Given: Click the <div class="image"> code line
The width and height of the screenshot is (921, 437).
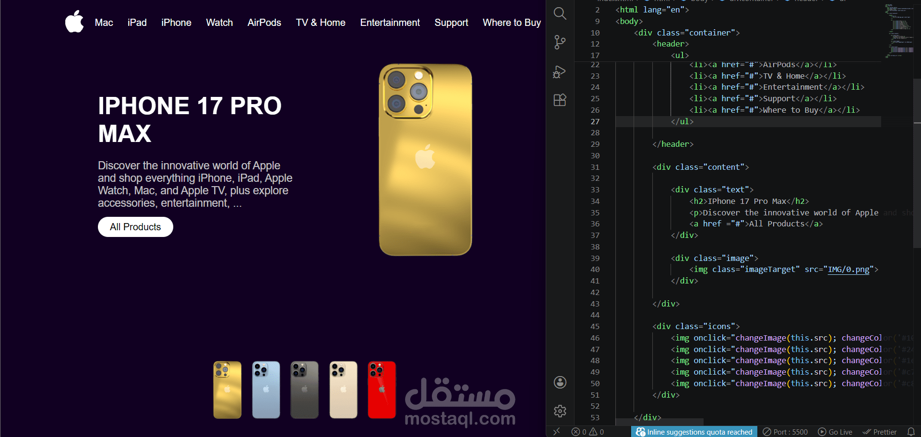Looking at the screenshot, I should [715, 258].
